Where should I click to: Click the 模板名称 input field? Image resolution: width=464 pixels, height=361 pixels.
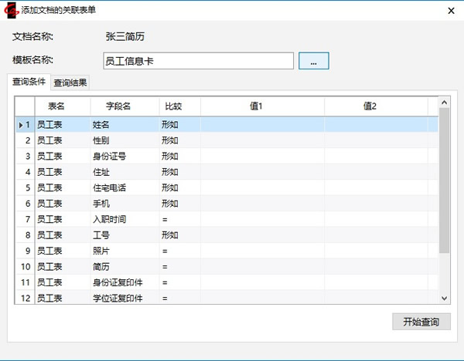pyautogui.click(x=198, y=61)
